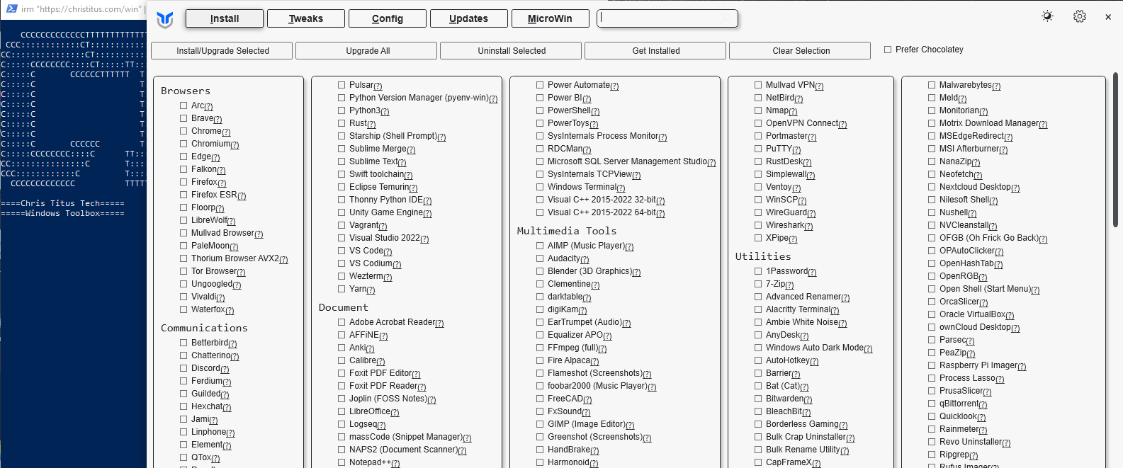Open the Install tab
The height and width of the screenshot is (468, 1123).
coord(225,18)
